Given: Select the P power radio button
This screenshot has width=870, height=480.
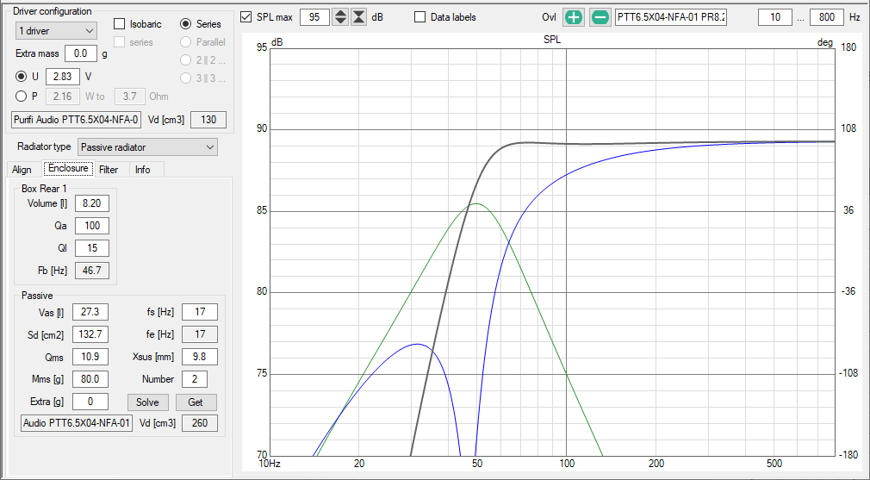Looking at the screenshot, I should 21,97.
